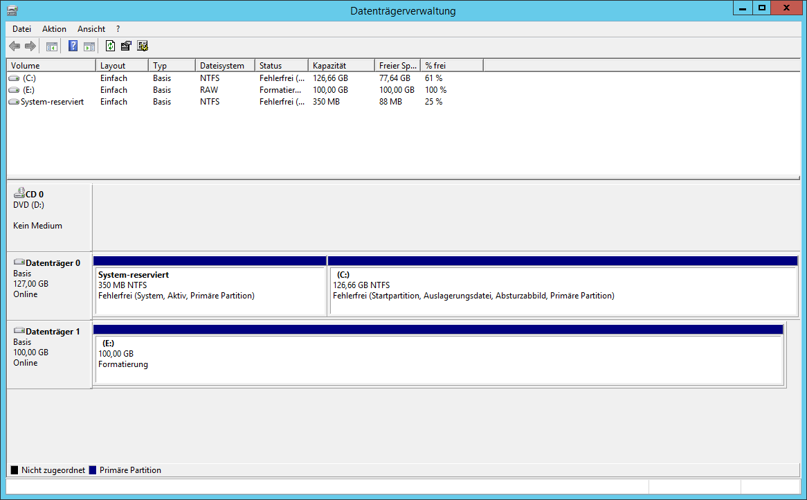Sort list by the Volume column header
Screen dimensions: 807x500
click(51, 66)
